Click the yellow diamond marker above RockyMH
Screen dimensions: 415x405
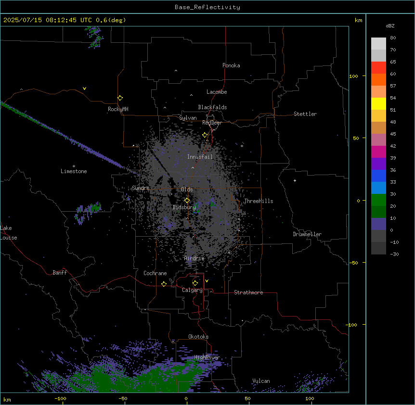pos(120,98)
